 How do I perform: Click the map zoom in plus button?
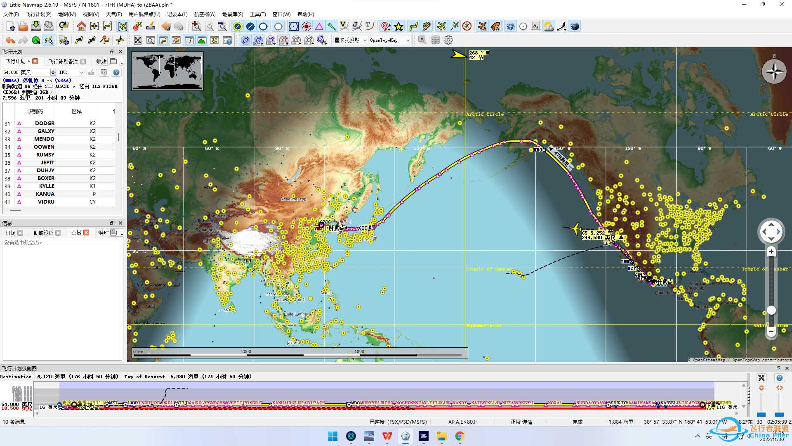[771, 251]
